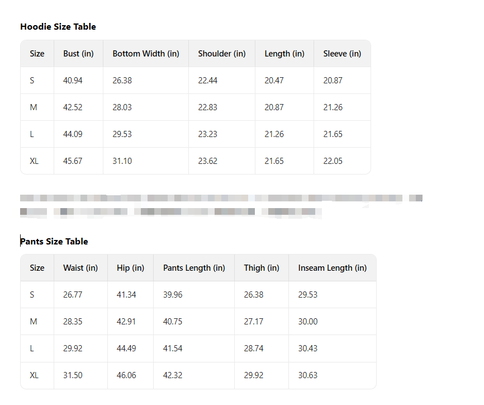Select pants waist value 26.77
The image size is (484, 405).
point(73,295)
